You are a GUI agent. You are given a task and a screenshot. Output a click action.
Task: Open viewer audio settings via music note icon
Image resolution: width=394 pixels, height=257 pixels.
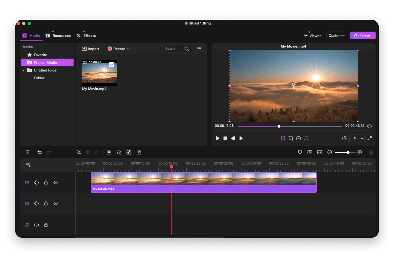point(306,138)
